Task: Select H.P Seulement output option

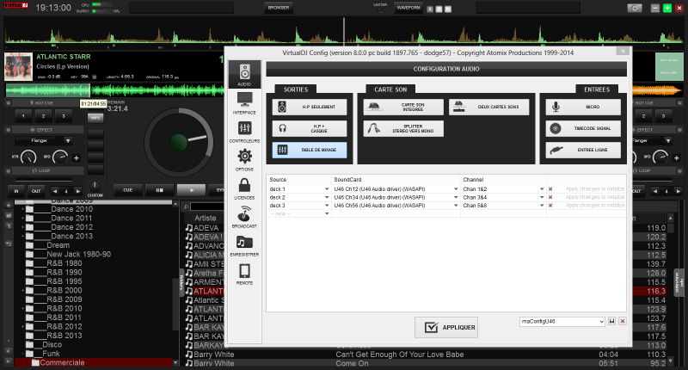Action: pos(310,107)
